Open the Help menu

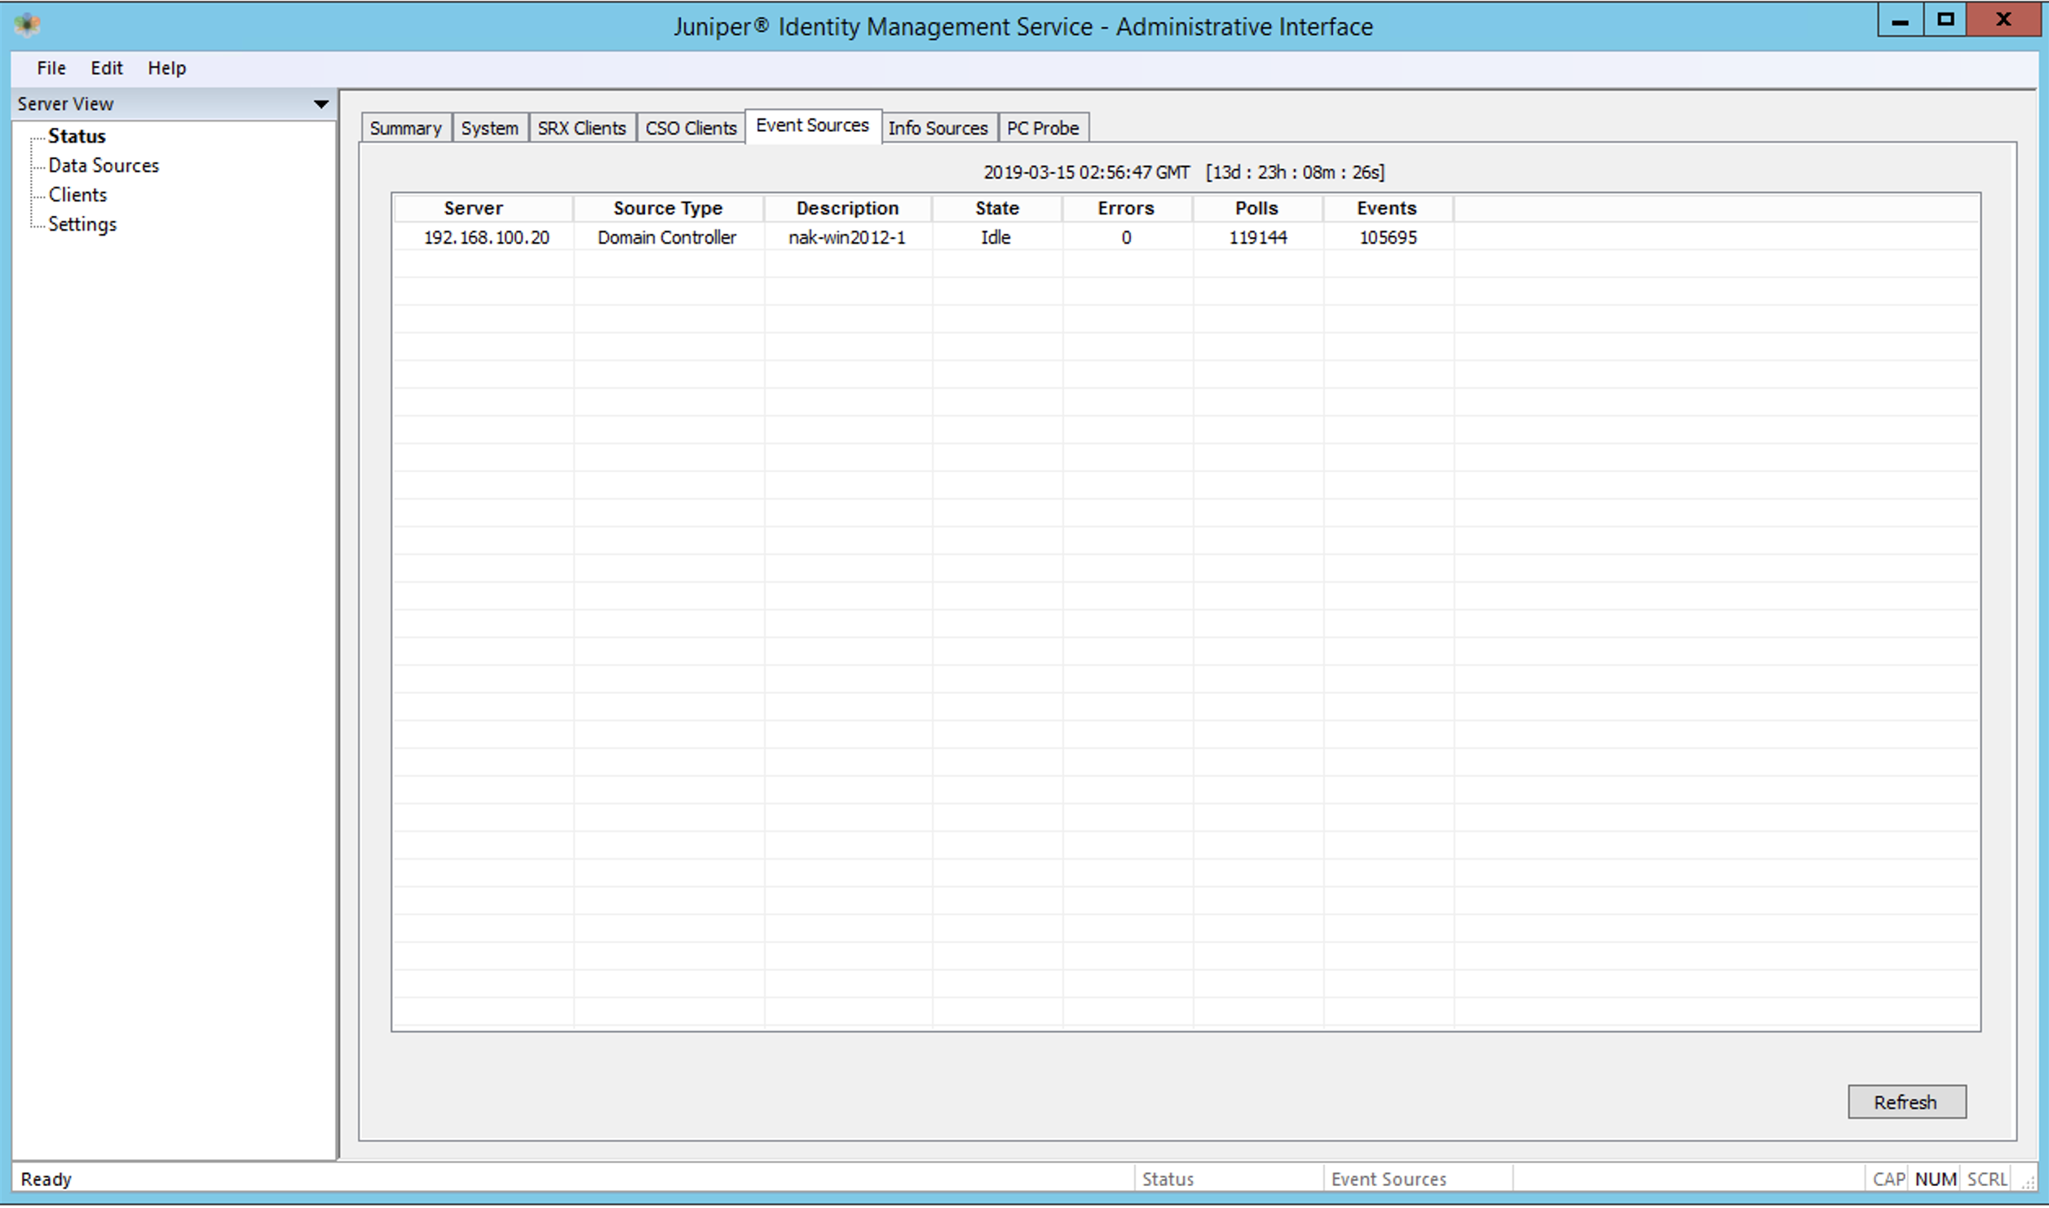(167, 68)
